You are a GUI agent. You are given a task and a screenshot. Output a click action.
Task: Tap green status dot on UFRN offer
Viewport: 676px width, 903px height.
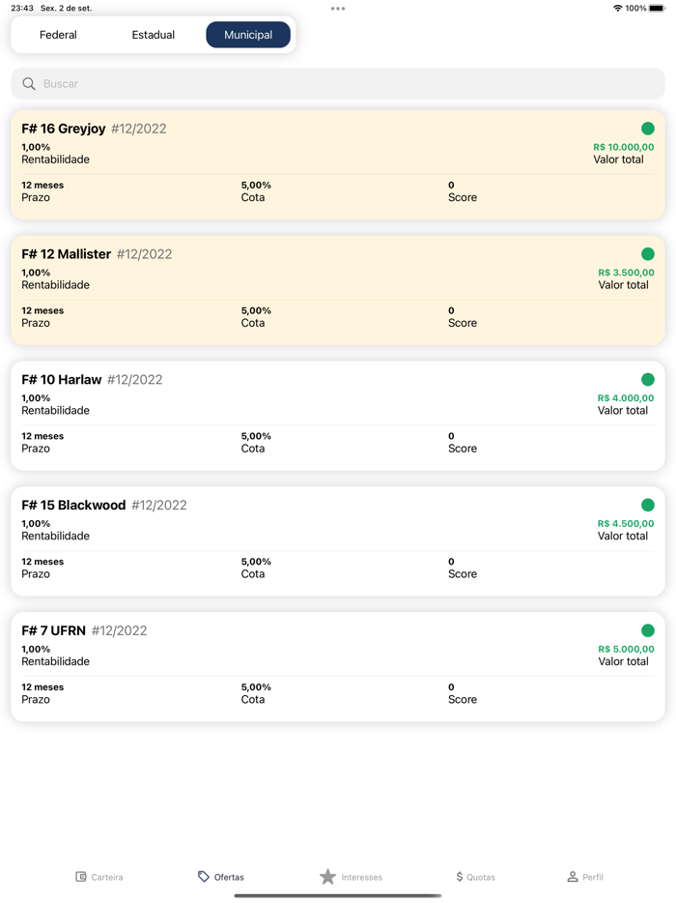tap(648, 630)
